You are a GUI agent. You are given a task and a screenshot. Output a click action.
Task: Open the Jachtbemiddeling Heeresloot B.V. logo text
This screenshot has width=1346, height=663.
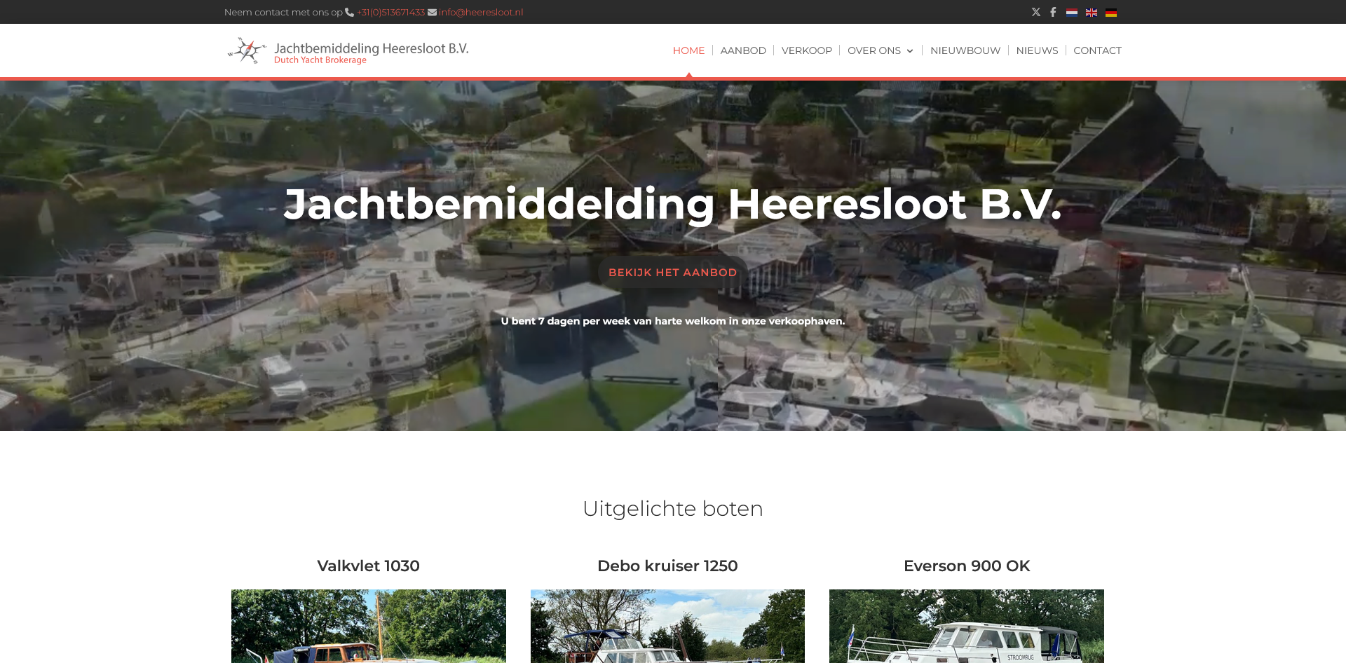click(x=371, y=48)
